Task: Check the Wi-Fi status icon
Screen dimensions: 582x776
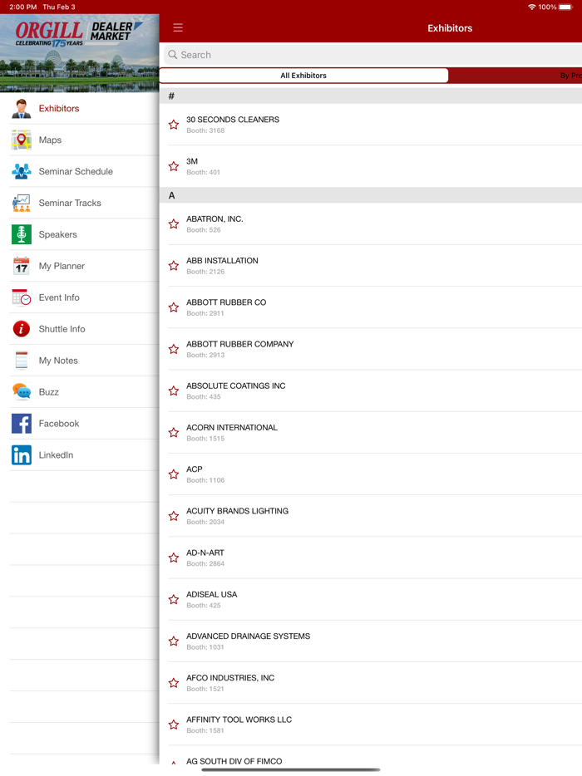Action: 531,7
